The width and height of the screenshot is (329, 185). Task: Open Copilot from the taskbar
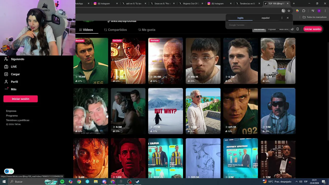[70, 182]
